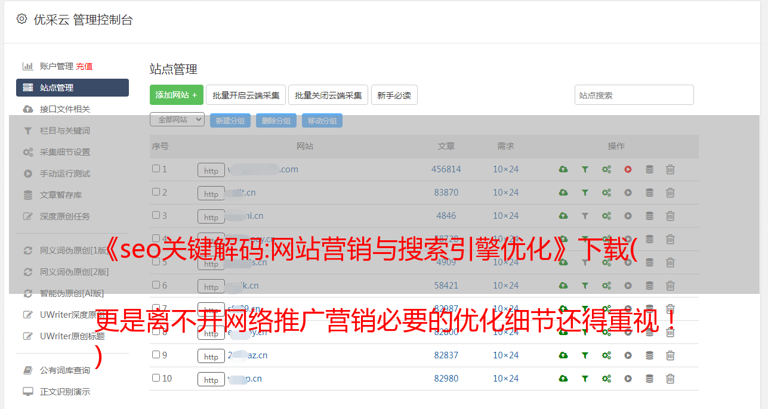Select 站点管理 in the sidebar
The image size is (768, 409).
pyautogui.click(x=72, y=88)
